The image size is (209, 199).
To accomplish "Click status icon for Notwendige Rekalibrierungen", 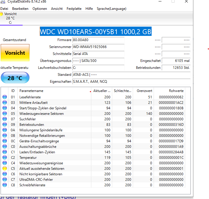I will (5, 135).
